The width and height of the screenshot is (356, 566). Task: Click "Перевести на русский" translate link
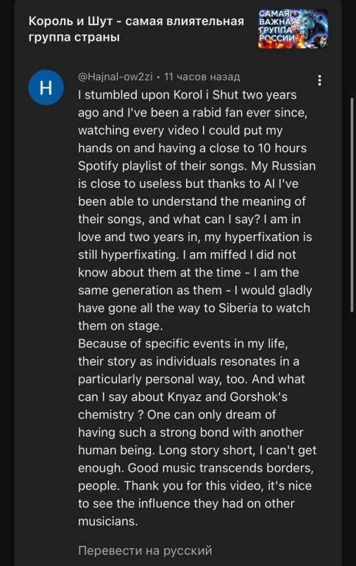click(145, 550)
